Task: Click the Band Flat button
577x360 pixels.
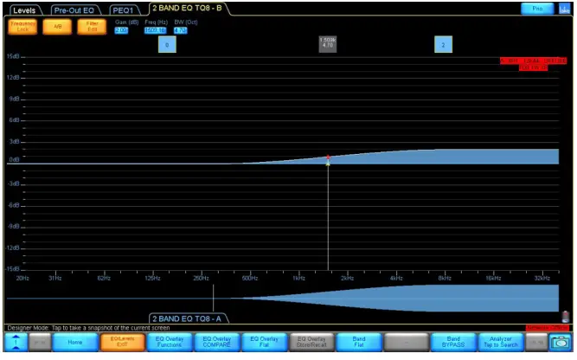Action: (359, 342)
